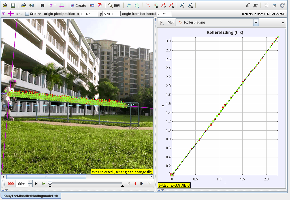Image resolution: width=290 pixels, height=200 pixels.
Task: Play the video with the green arrow
Action: click(x=43, y=184)
